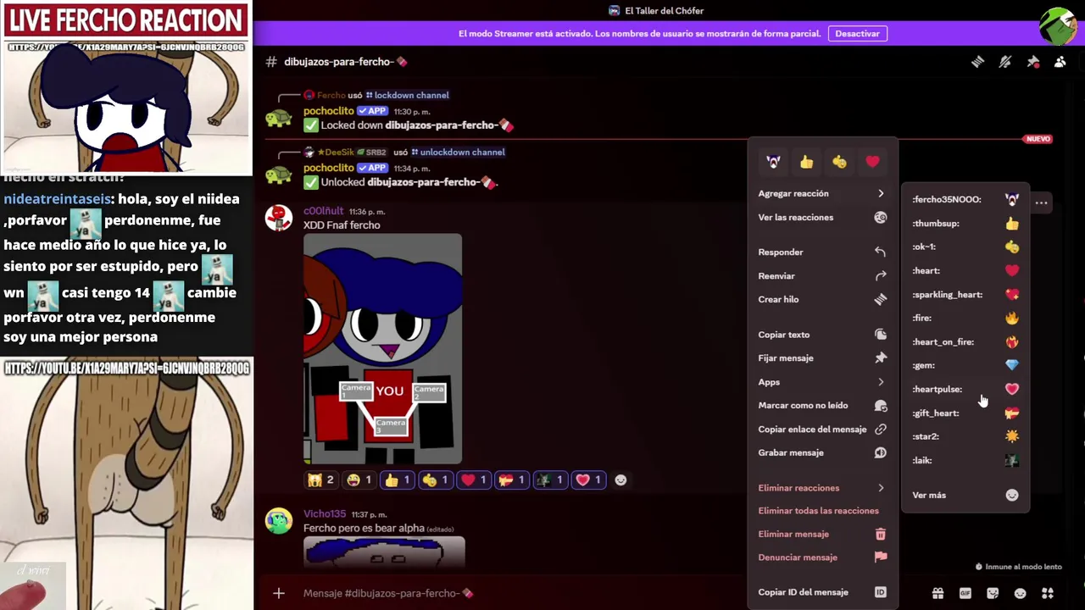Click the lockdown channel command link
This screenshot has width=1085, height=610.
pos(407,95)
